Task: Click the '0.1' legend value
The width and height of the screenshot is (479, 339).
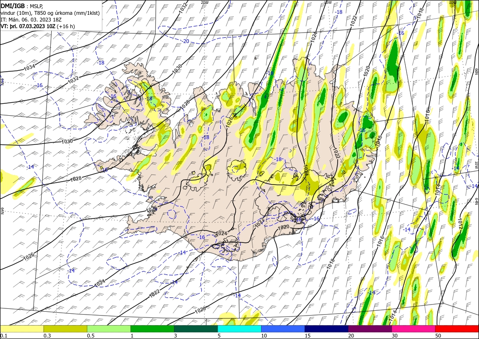Action: [x=4, y=336]
